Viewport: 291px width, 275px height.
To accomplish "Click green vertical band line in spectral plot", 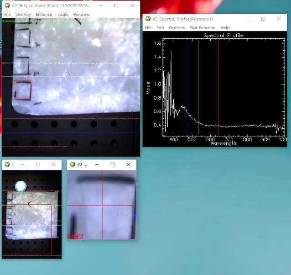I will tap(198, 91).
